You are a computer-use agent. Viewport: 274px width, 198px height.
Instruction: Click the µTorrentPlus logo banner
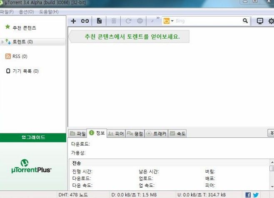click(31, 166)
